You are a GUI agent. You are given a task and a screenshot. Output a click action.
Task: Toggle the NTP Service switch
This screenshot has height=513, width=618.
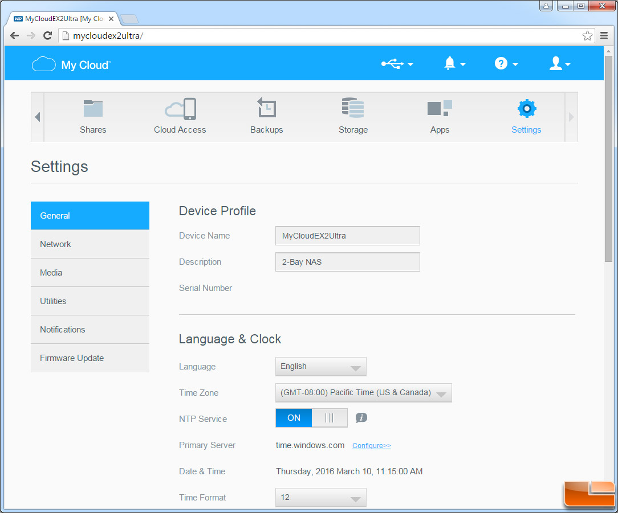point(311,418)
